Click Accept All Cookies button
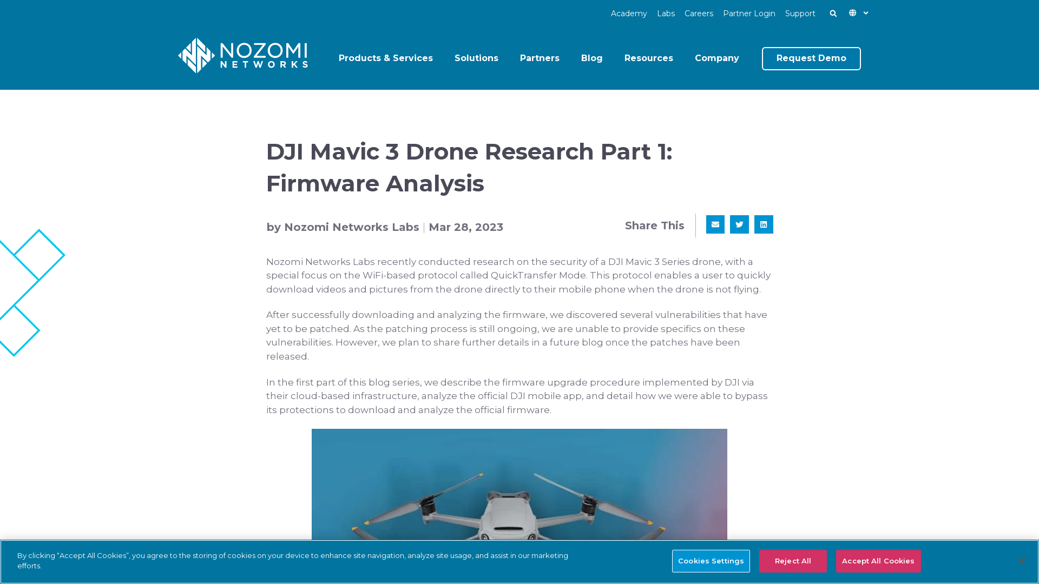Image resolution: width=1039 pixels, height=584 pixels. tap(878, 560)
